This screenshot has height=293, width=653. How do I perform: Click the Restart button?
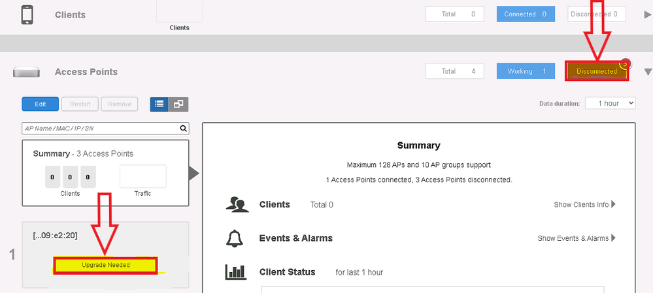80,104
